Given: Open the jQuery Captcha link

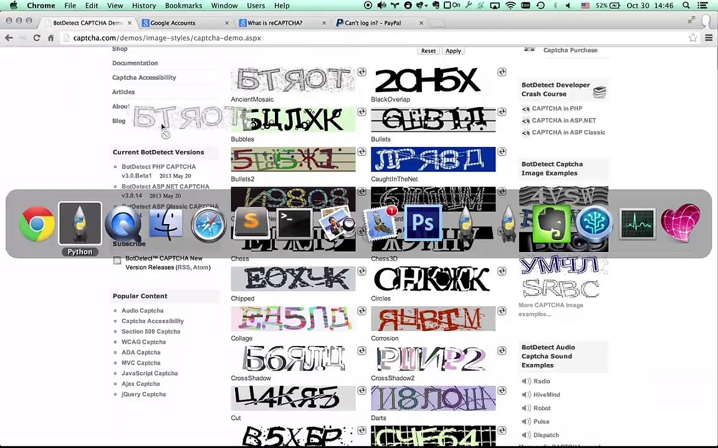Looking at the screenshot, I should point(144,394).
